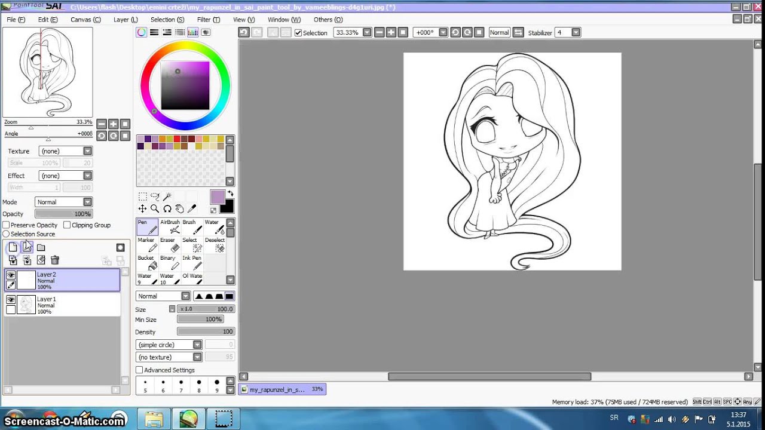Image resolution: width=765 pixels, height=430 pixels.
Task: Select the Pen tool
Action: point(148,228)
